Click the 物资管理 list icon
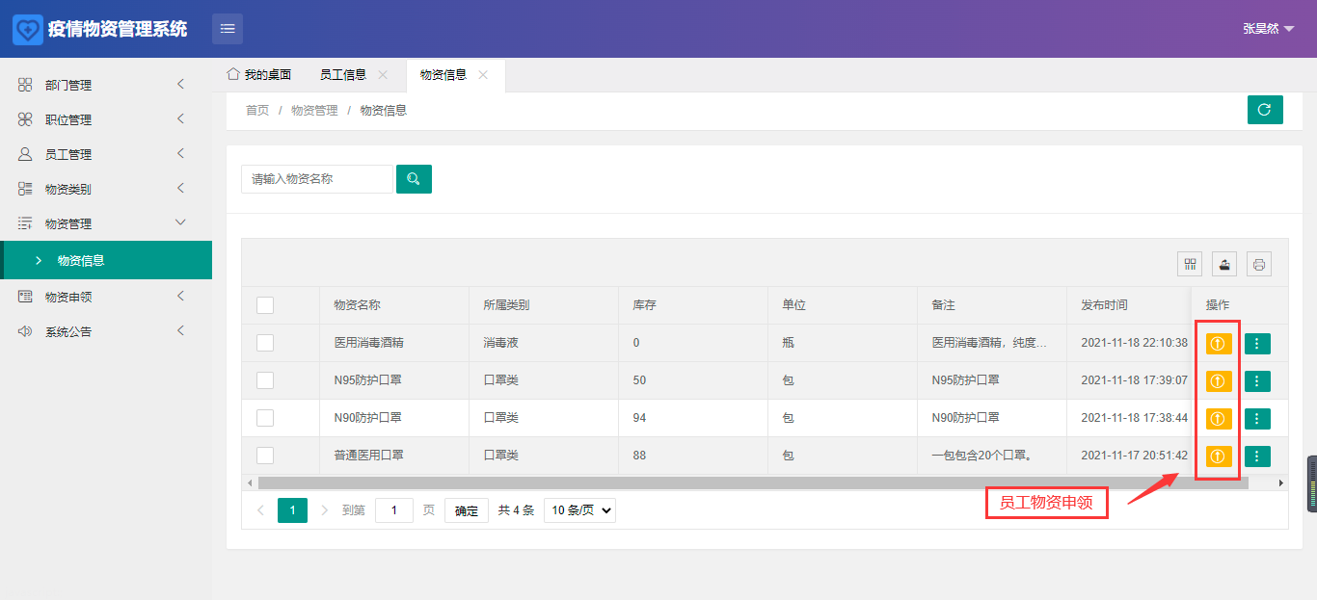1317x600 pixels. tap(25, 223)
